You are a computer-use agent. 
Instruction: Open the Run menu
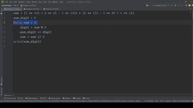[40, 2]
